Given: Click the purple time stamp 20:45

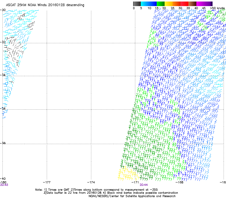Looking at the screenshot, I should click(x=4, y=185).
